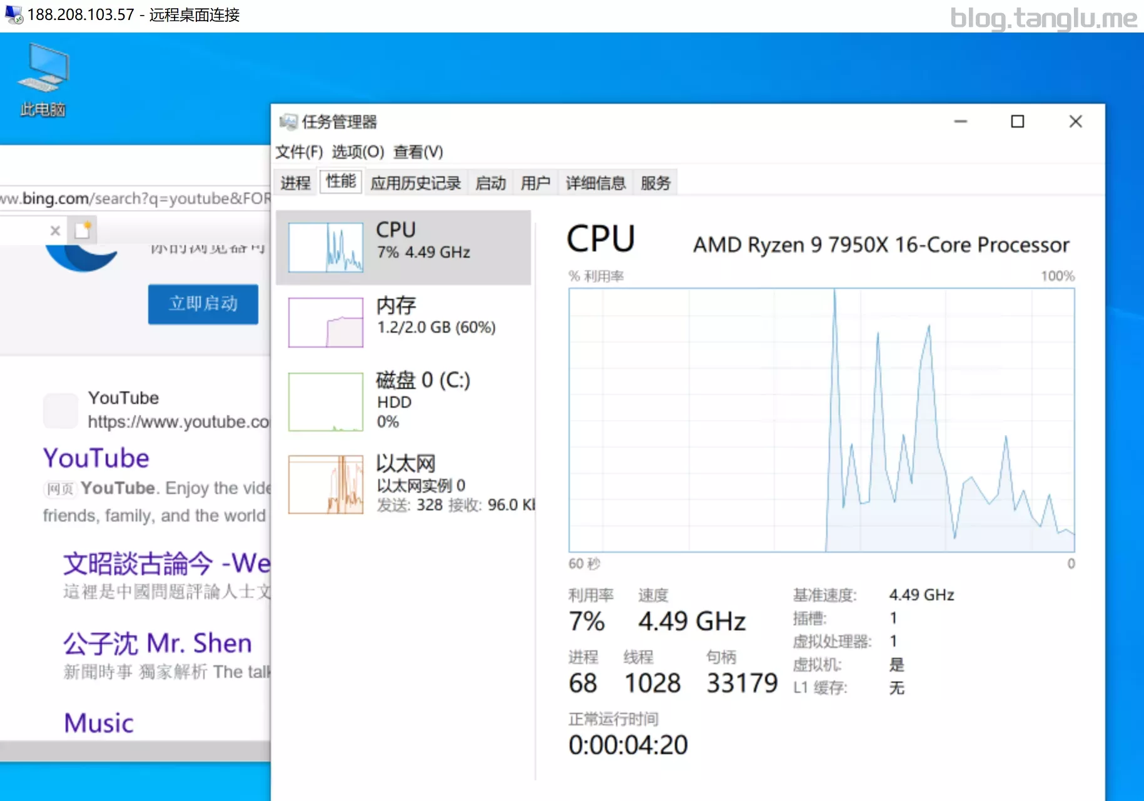Switch to the 性能 tab
This screenshot has width=1144, height=801.
pos(341,181)
